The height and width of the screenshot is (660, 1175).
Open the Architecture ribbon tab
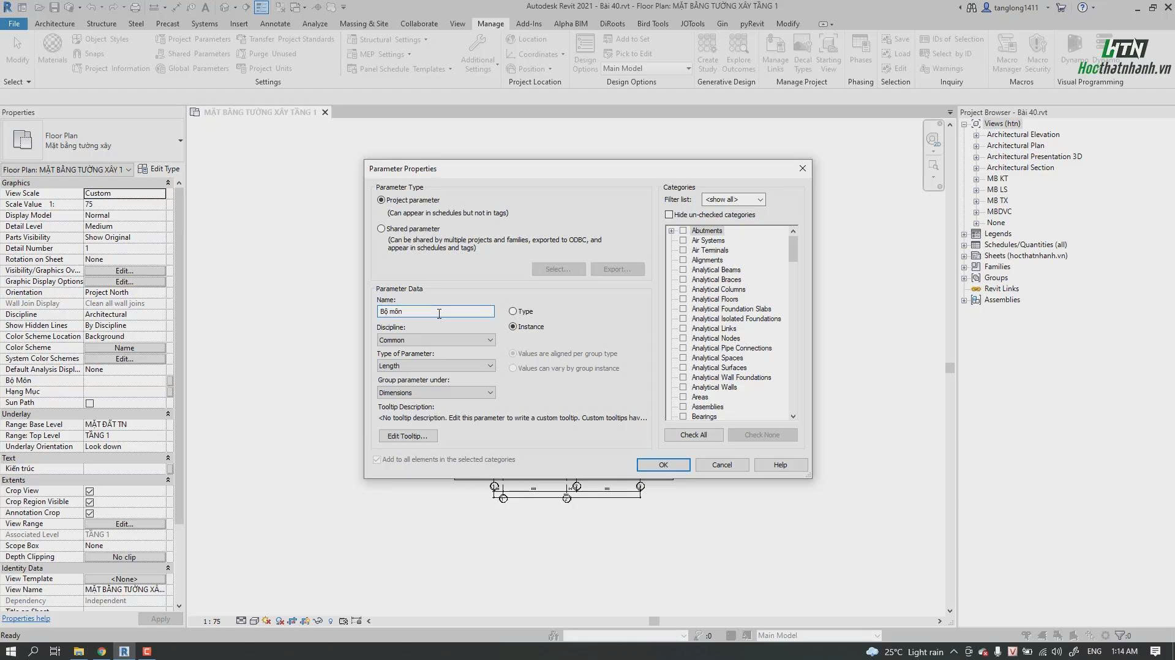54,24
